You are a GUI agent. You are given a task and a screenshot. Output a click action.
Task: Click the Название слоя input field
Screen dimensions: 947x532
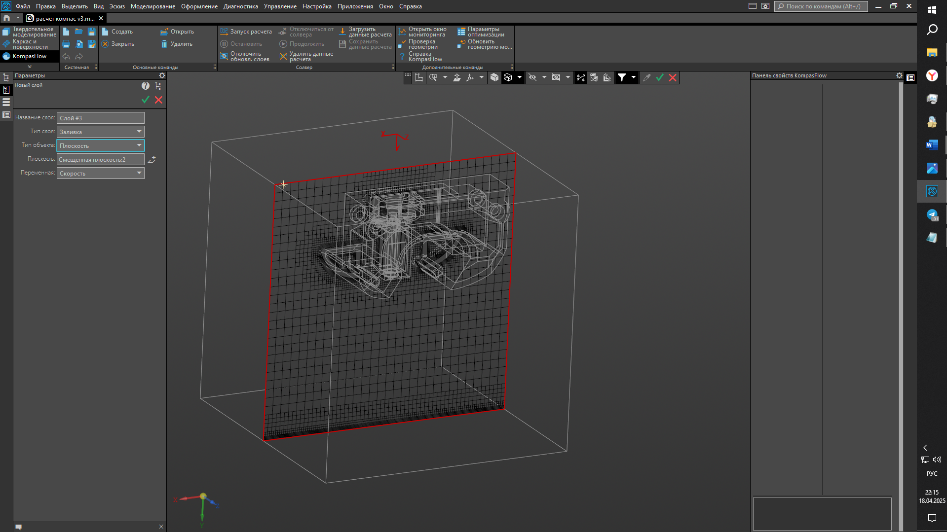[101, 118]
